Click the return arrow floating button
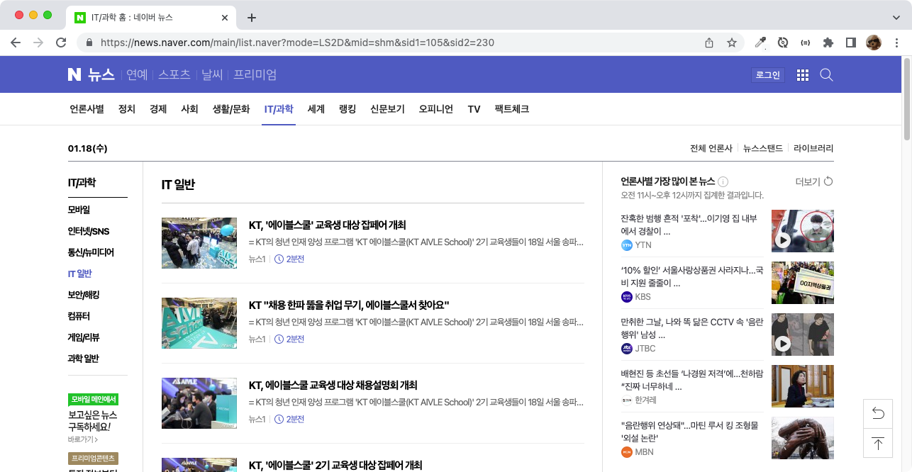 [878, 413]
